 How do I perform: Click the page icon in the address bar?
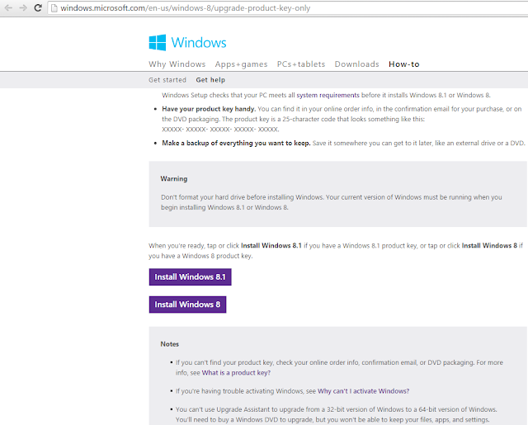[54, 8]
